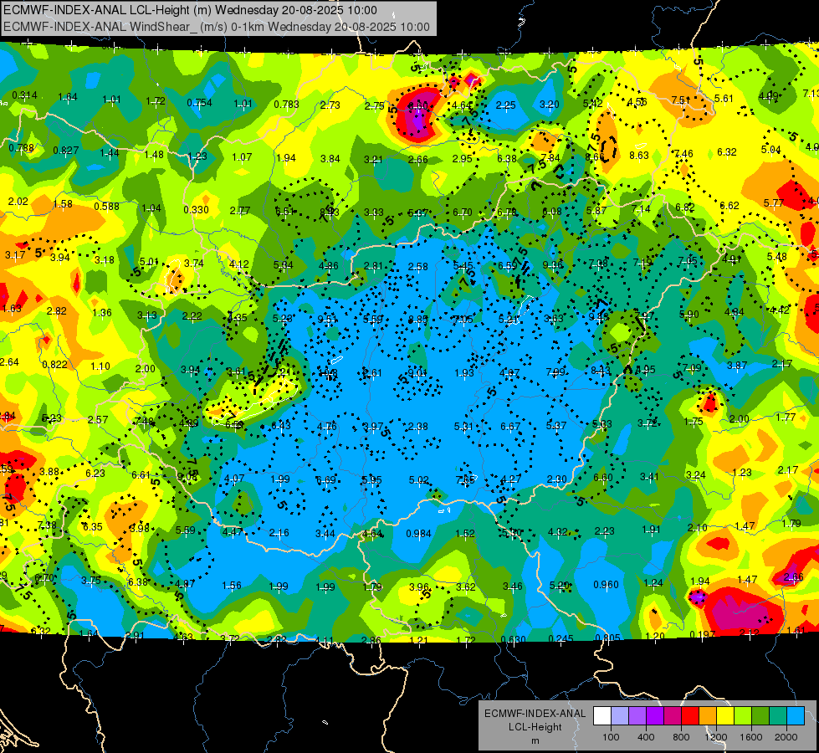Click the orange legend swatch
819x753 pixels.
pyautogui.click(x=708, y=716)
